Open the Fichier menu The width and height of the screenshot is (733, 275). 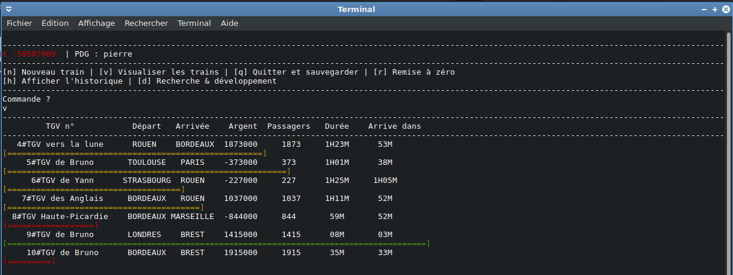19,23
